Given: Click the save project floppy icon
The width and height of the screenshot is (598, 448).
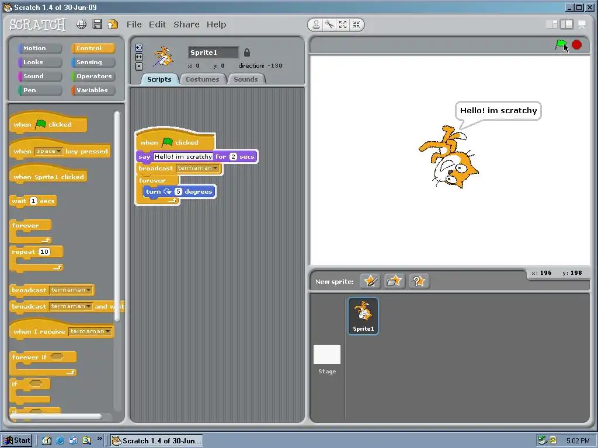Looking at the screenshot, I should [x=98, y=24].
